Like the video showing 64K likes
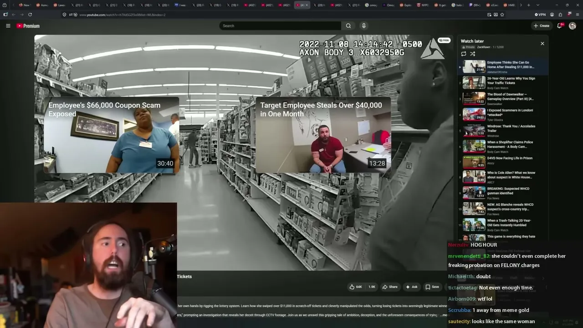583x328 pixels. [355, 287]
